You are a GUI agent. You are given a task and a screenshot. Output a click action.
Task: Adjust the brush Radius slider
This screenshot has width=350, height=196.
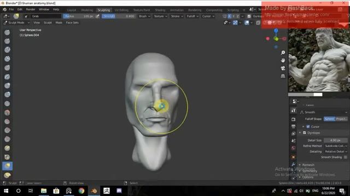coord(79,16)
